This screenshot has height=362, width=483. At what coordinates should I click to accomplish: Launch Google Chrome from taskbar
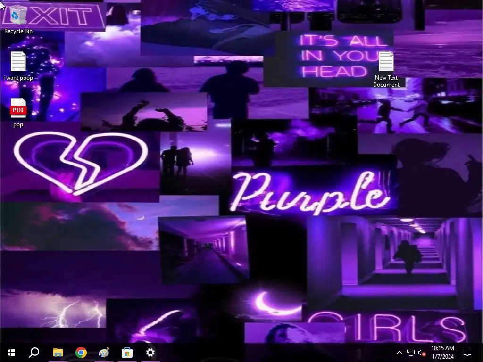[81, 353]
